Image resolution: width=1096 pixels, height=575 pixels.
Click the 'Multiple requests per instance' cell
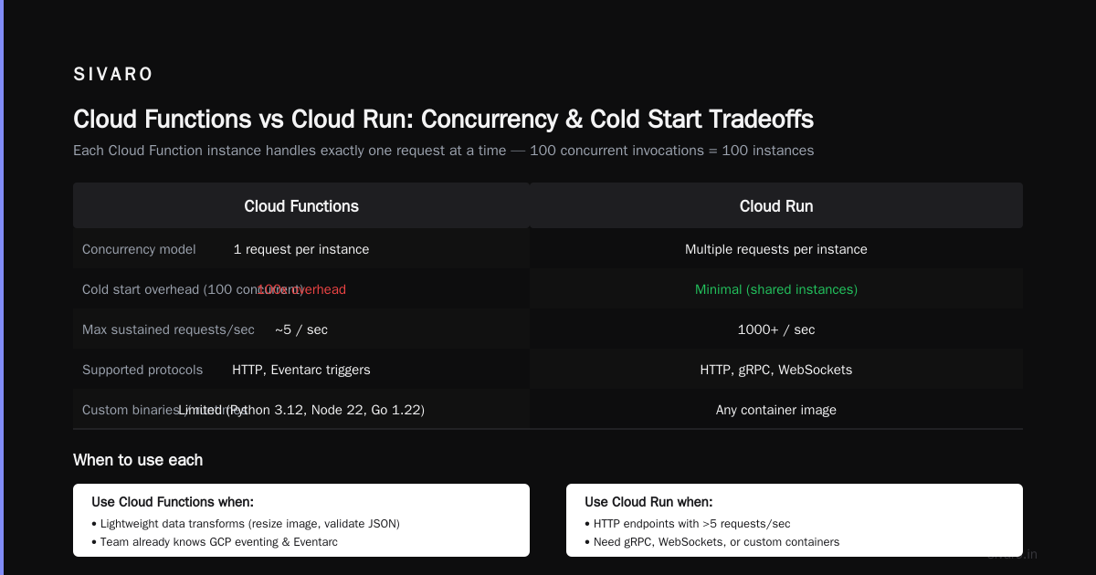[x=776, y=249]
